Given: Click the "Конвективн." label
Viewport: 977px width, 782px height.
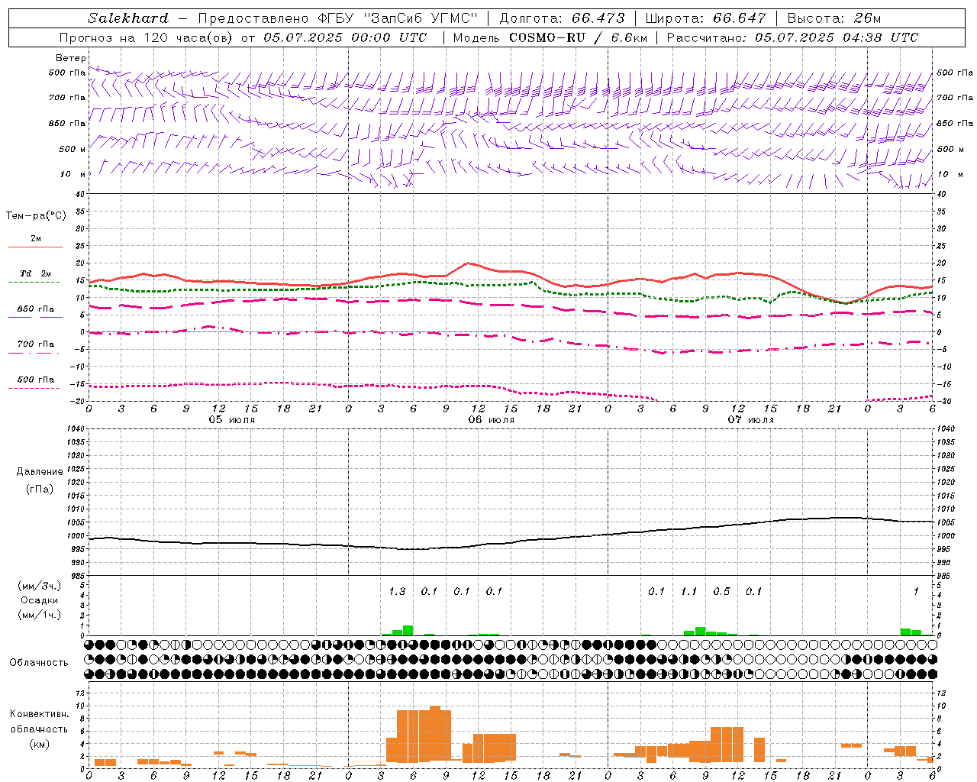Looking at the screenshot, I should coord(39,714).
